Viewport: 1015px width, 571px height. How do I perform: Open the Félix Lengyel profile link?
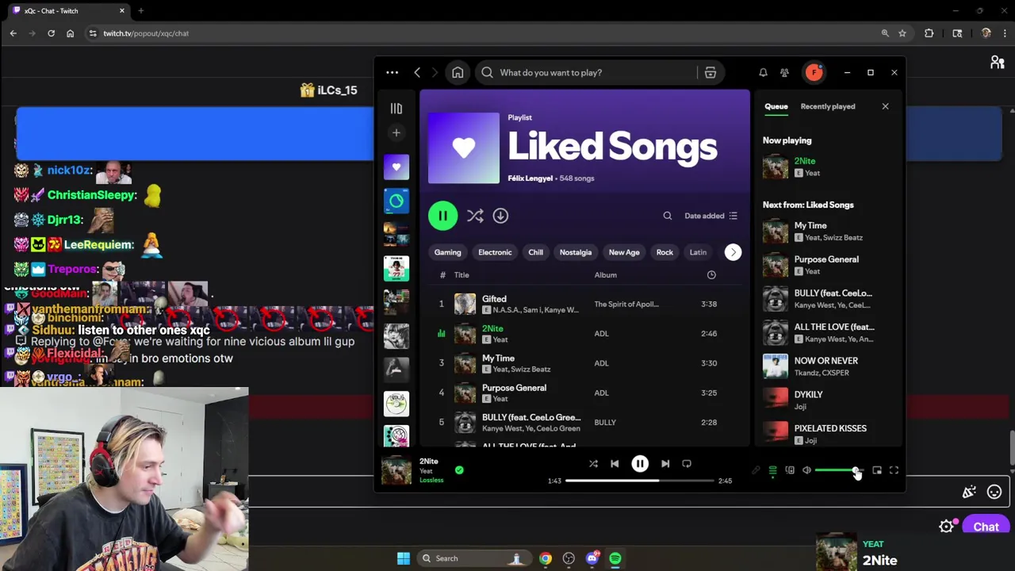coord(530,178)
